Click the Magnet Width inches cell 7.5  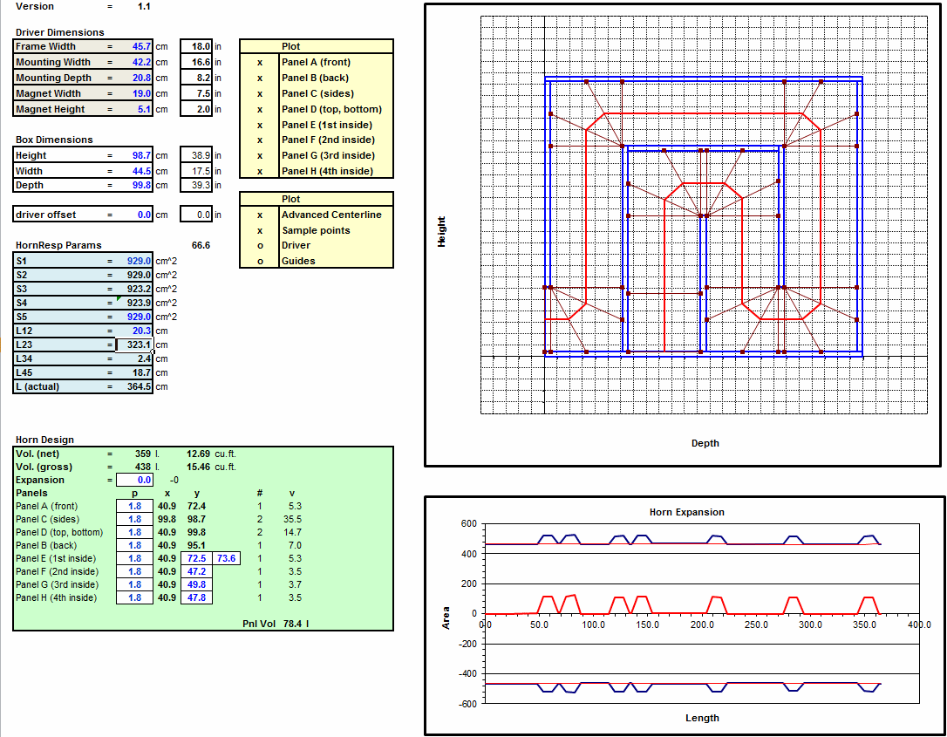click(196, 93)
